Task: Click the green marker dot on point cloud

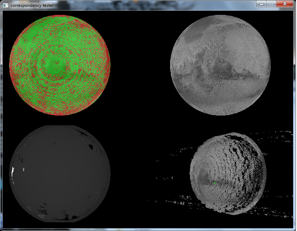Action: (x=214, y=183)
